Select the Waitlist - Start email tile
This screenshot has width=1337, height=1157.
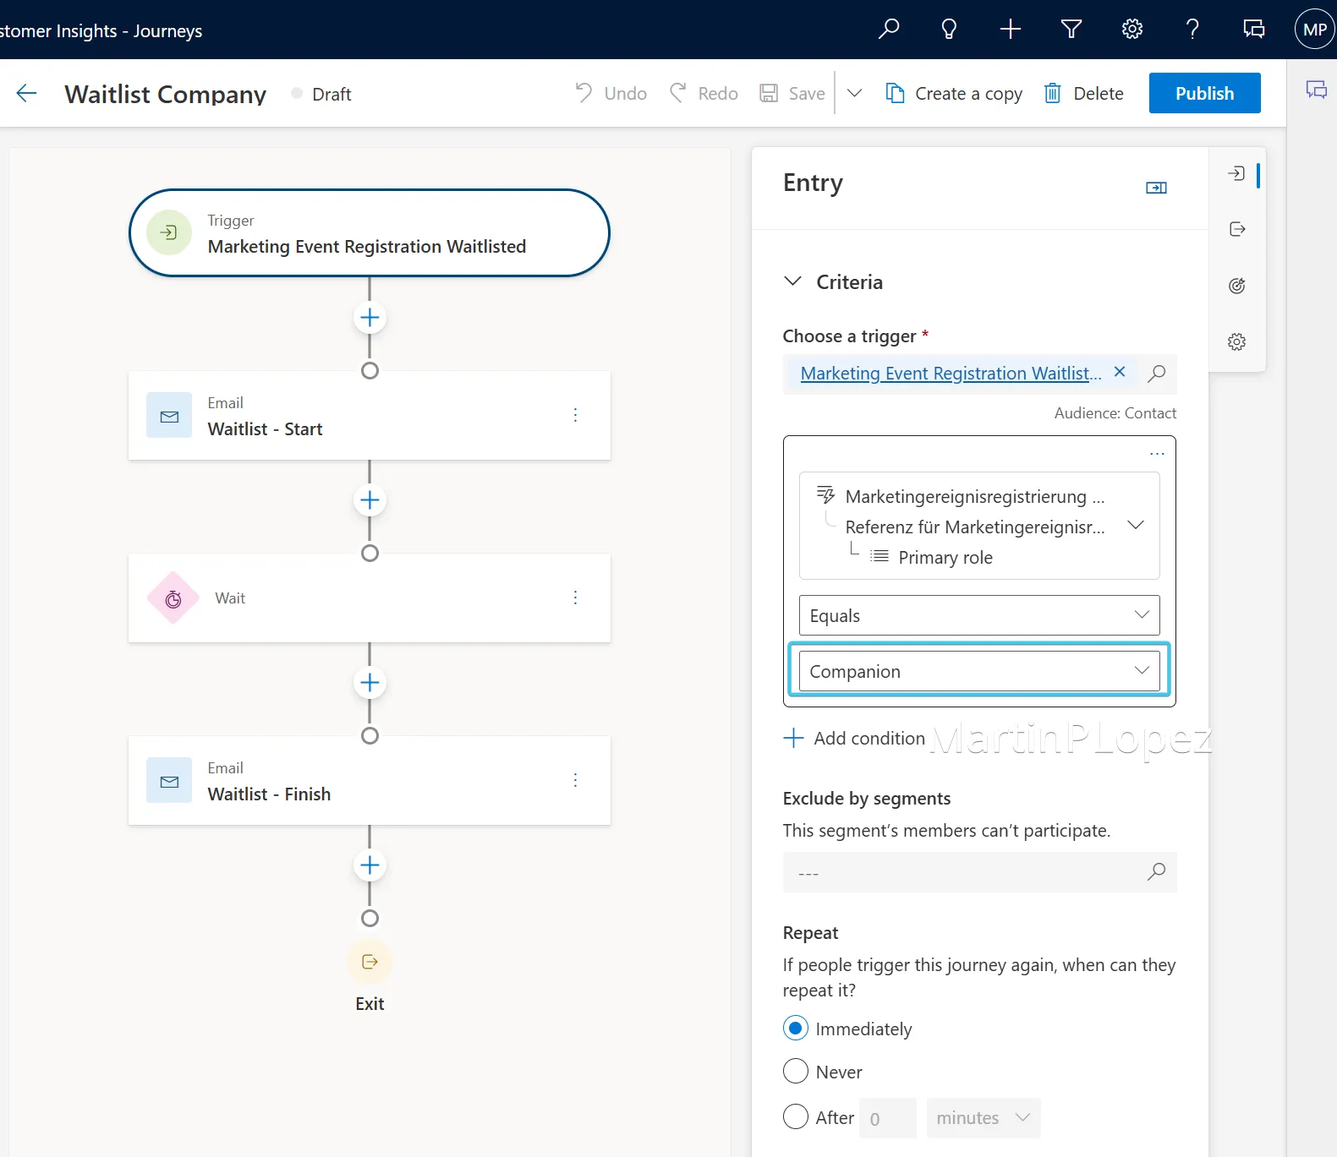(370, 416)
